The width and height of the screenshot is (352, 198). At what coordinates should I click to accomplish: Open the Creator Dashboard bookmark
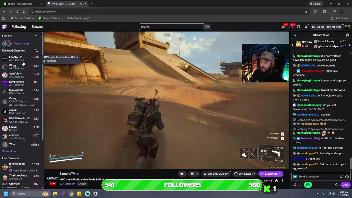(x=51, y=18)
